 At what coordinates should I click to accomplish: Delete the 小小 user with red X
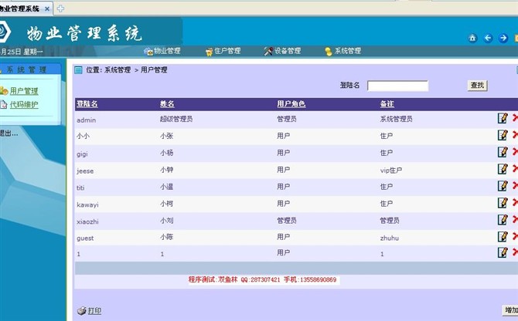[515, 134]
